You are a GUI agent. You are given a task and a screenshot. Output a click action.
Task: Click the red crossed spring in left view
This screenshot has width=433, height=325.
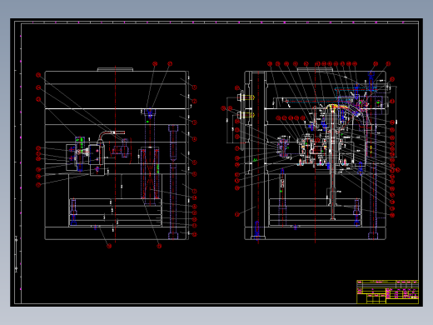(150, 174)
